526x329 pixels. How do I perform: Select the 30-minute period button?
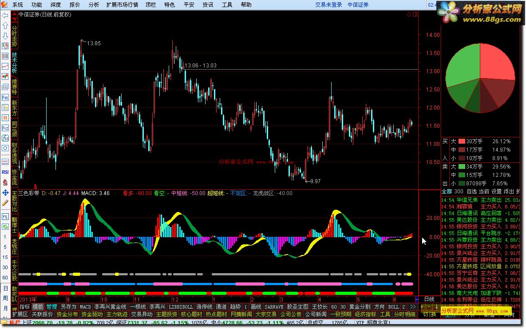pyautogui.click(x=5, y=267)
